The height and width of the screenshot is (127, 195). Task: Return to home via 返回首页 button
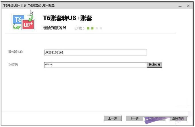point(178,118)
